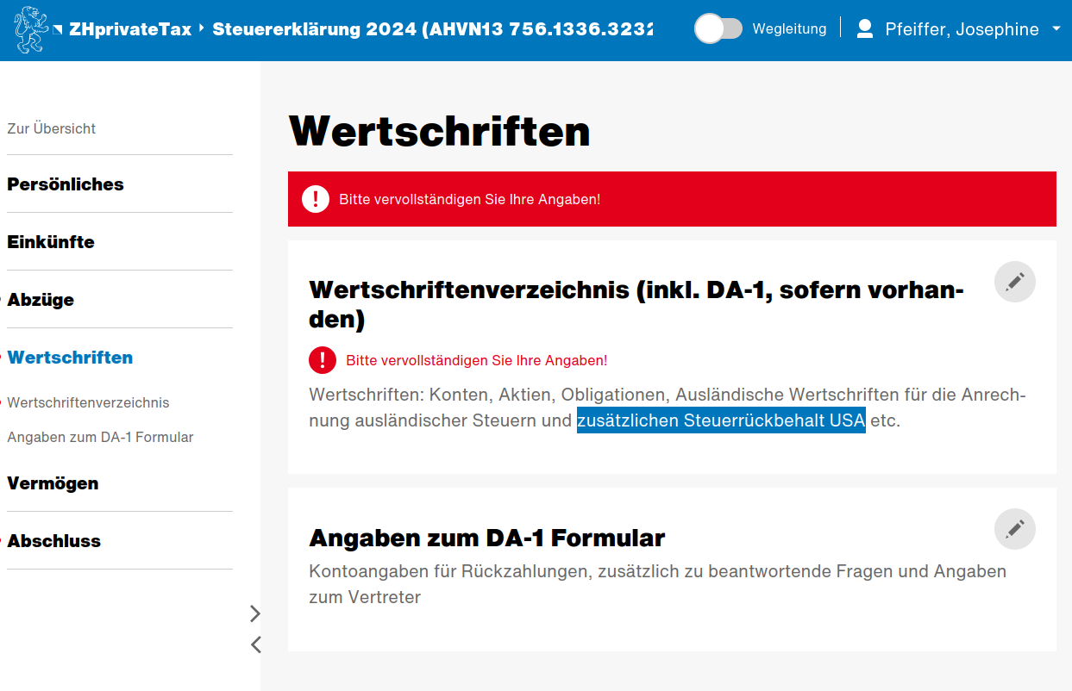The width and height of the screenshot is (1072, 691).
Task: Go to Einkünfte in navigation
Action: click(x=51, y=242)
